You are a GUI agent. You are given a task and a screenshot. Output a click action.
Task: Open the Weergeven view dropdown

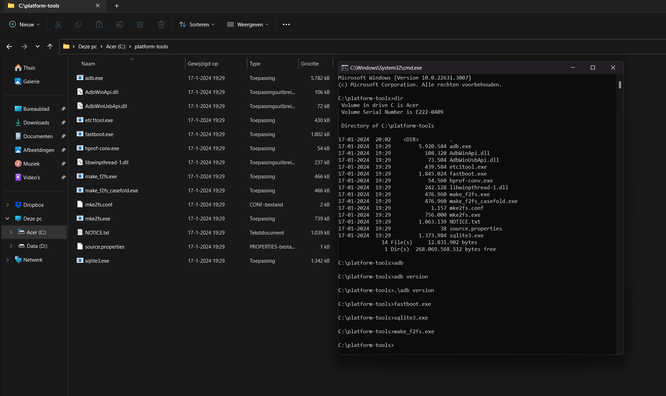[248, 24]
